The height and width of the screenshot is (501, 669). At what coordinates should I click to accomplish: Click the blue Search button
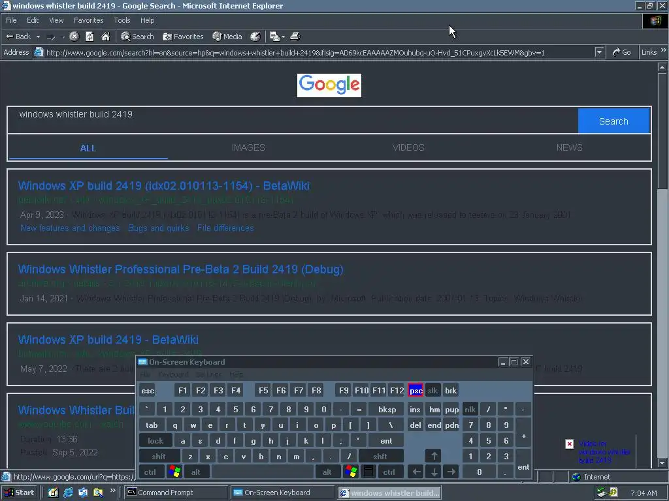pos(613,121)
